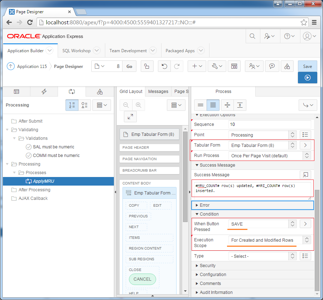Switch to the Page Shared Components tab
The width and height of the screenshot is (323, 300).
point(100,92)
